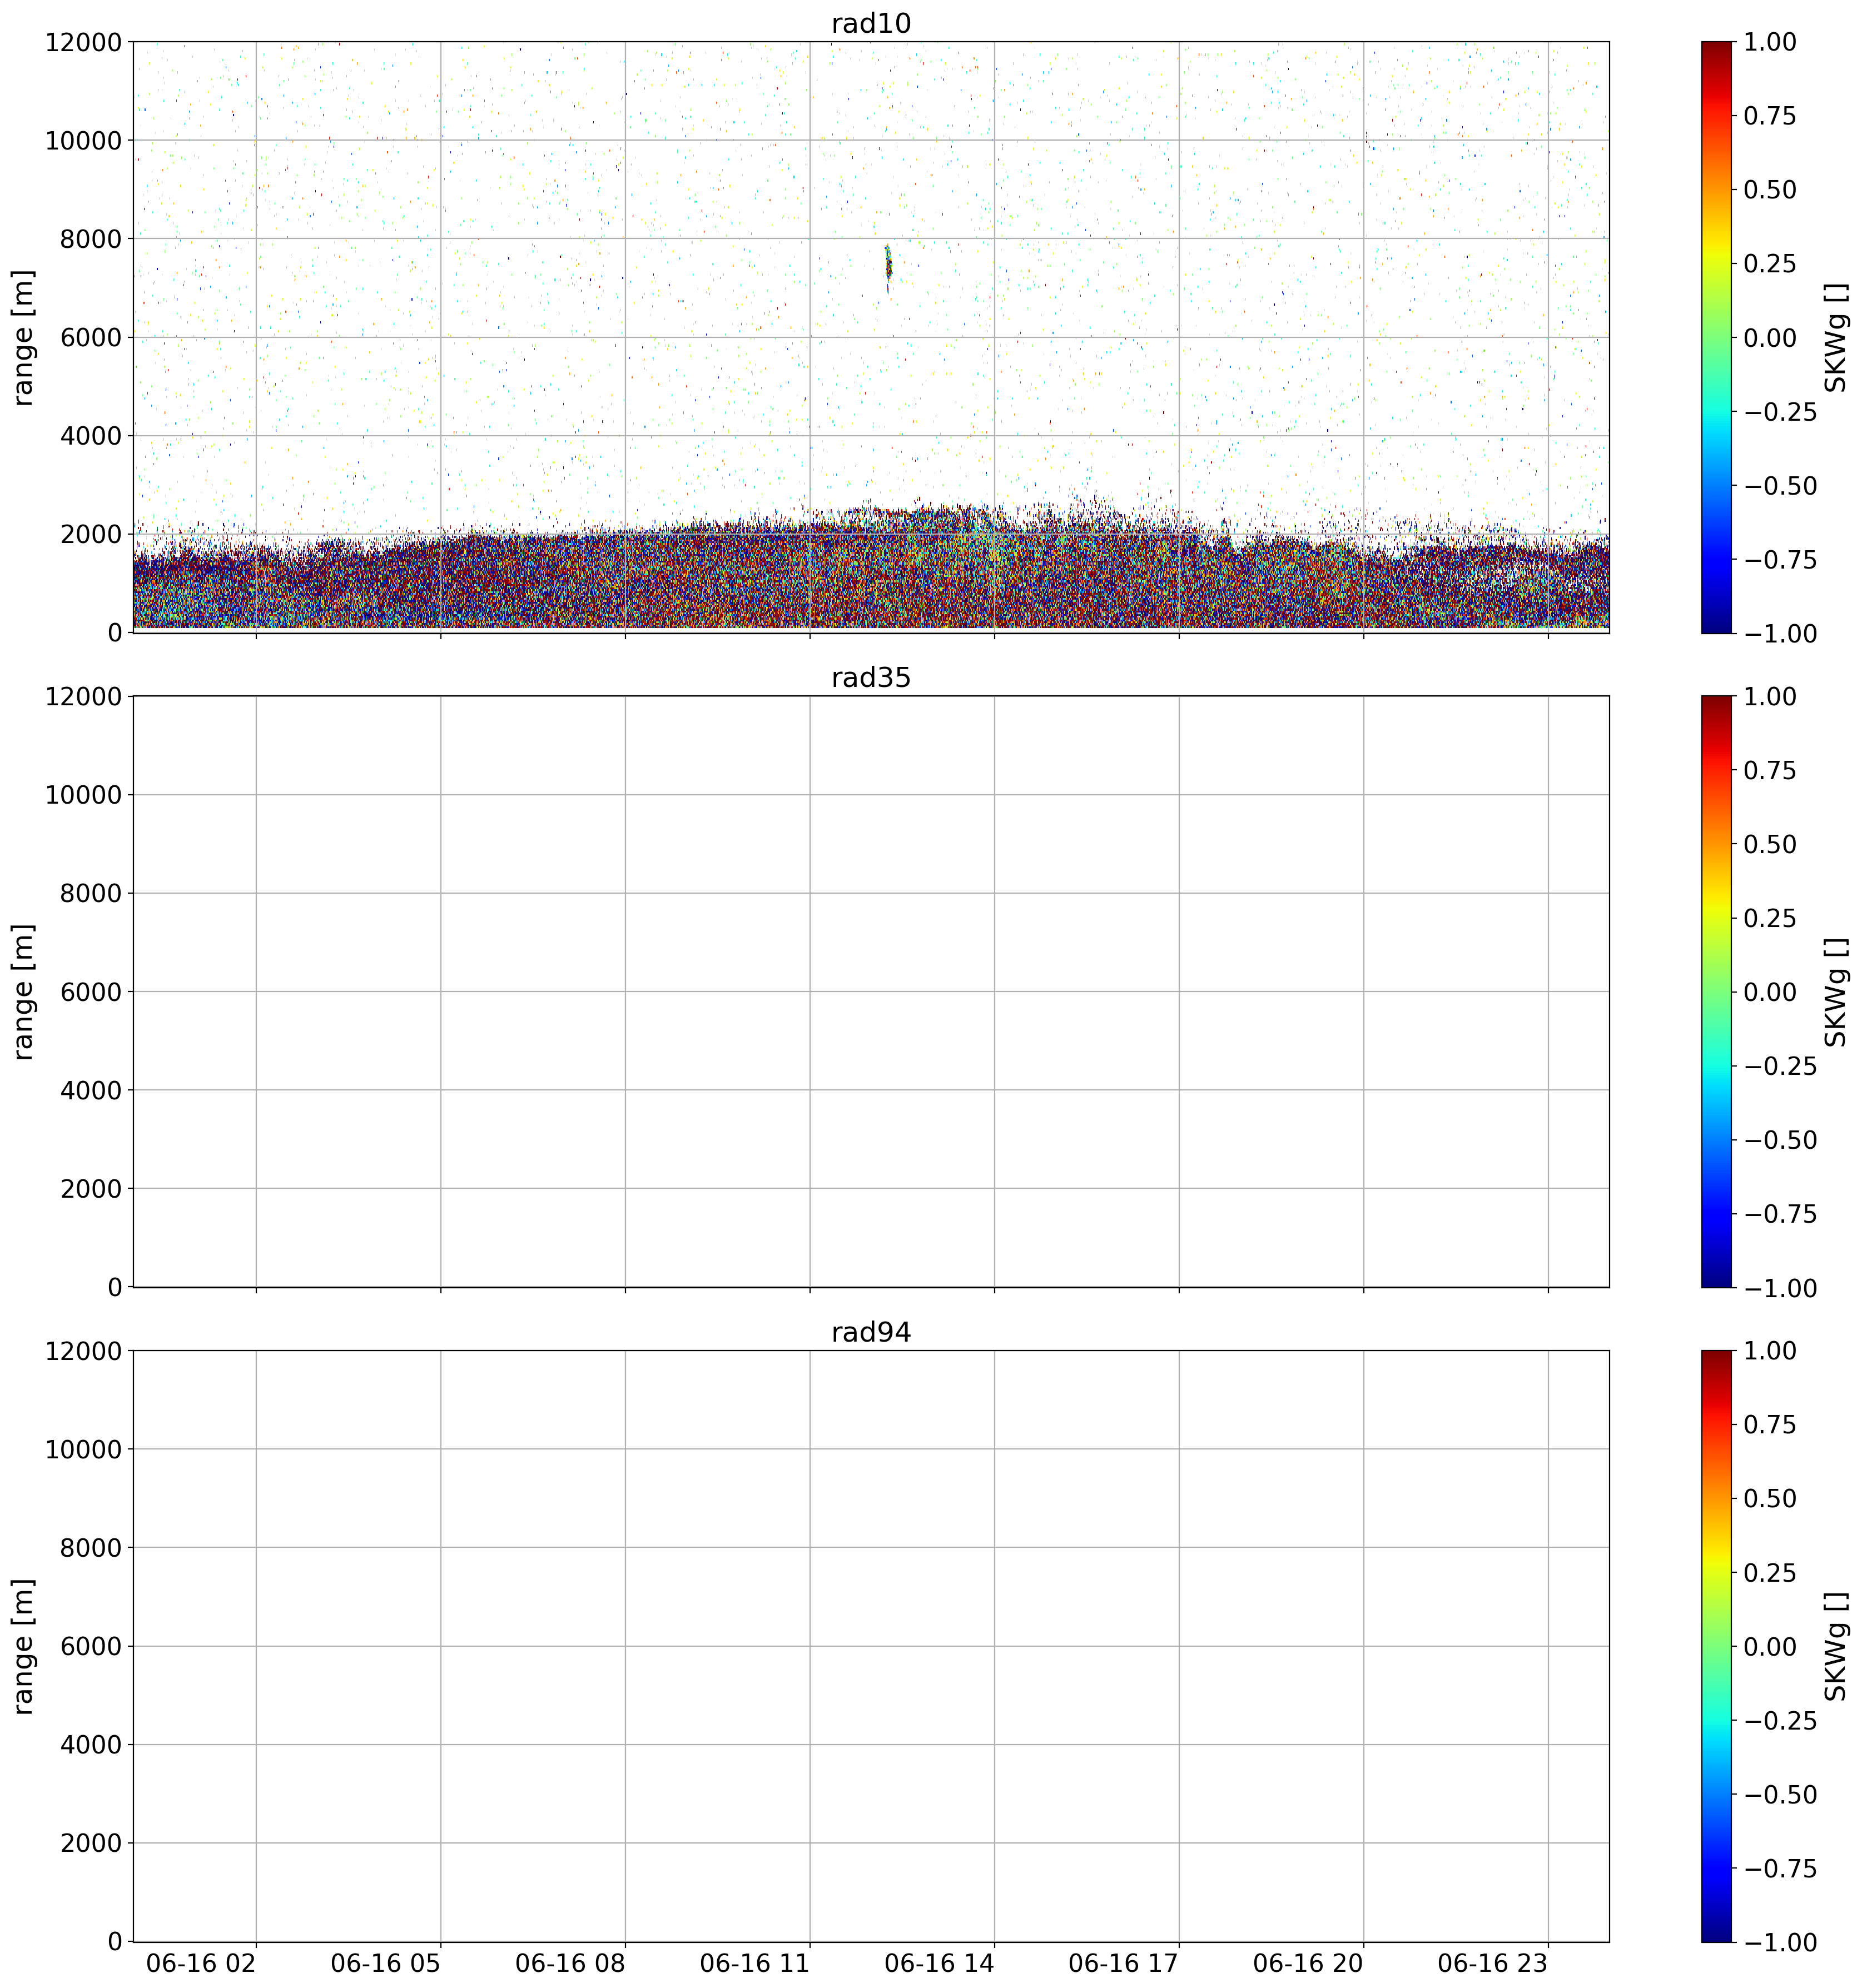The width and height of the screenshot is (1862, 1988).
Task: Click the 0.25 tick on rad94 colorbar
Action: click(1770, 1573)
